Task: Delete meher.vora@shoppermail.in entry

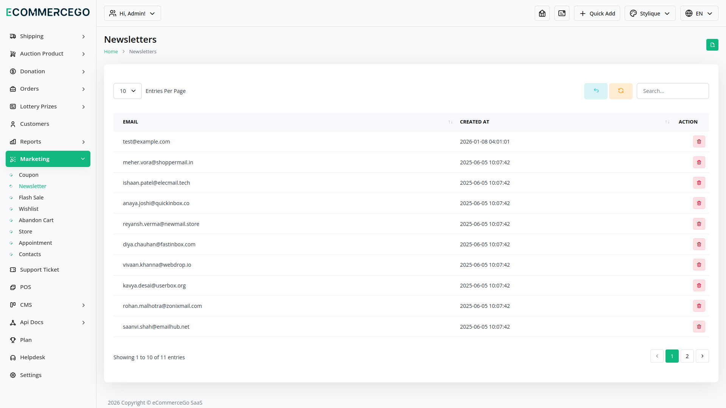Action: (x=699, y=162)
